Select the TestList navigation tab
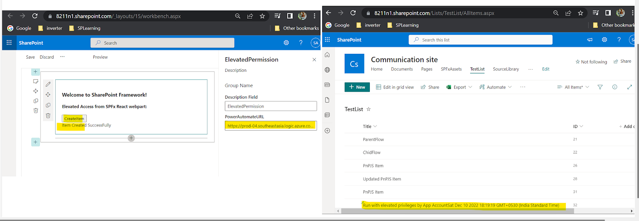Image resolution: width=639 pixels, height=221 pixels. coord(477,69)
